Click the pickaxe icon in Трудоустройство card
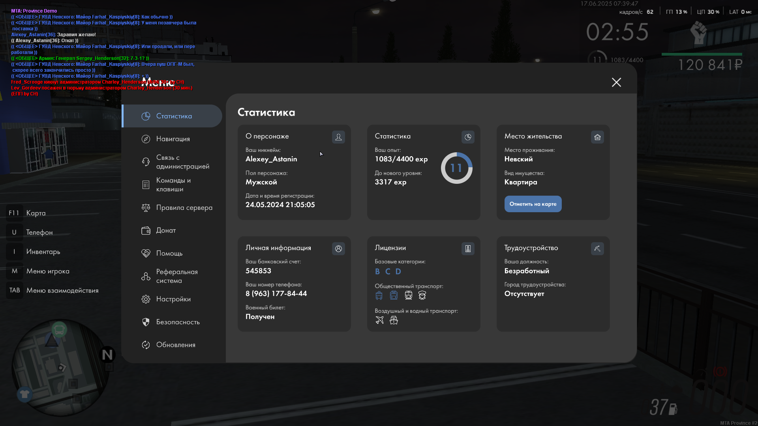This screenshot has height=426, width=758. coord(597,248)
